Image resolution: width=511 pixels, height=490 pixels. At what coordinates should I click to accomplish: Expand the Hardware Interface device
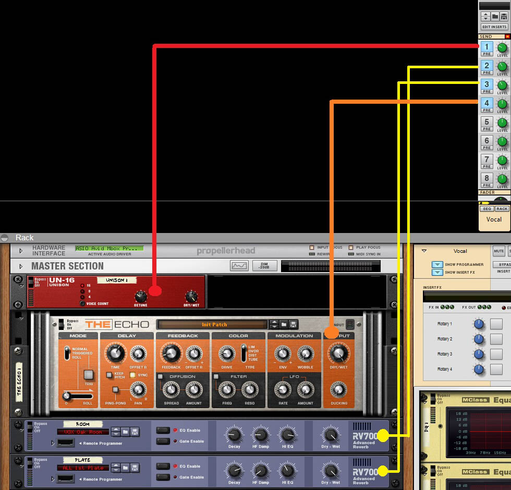point(21,251)
